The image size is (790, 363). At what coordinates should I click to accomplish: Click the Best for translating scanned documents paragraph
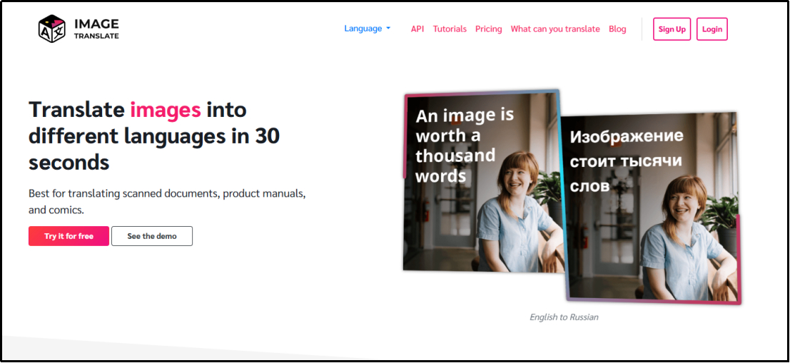pos(167,201)
